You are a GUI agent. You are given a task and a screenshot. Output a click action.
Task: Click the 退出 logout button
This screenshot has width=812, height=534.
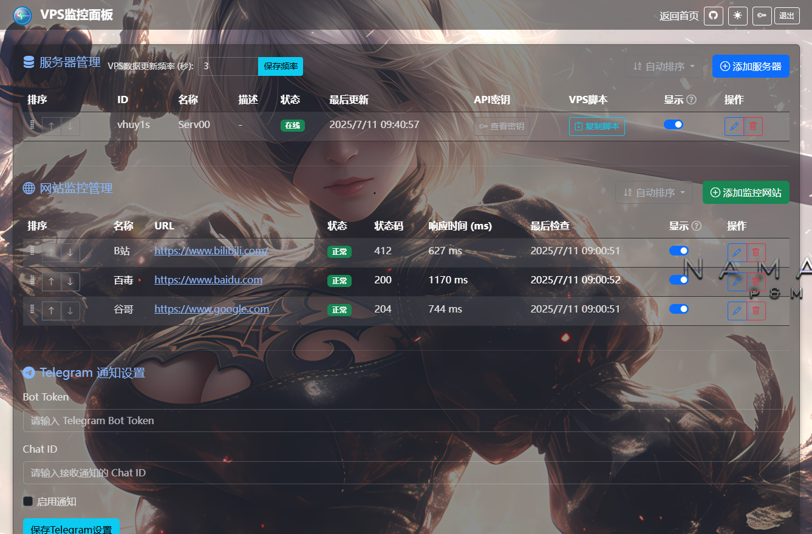pos(786,16)
